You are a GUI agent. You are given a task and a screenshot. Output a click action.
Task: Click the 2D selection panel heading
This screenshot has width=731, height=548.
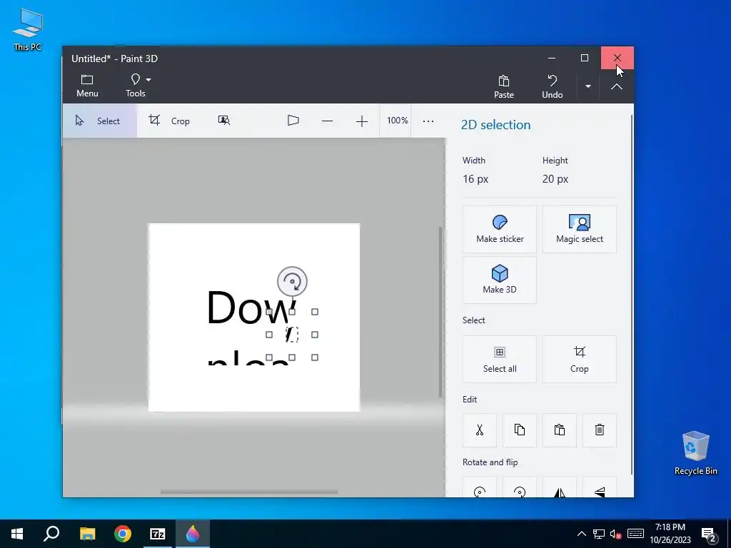click(495, 125)
